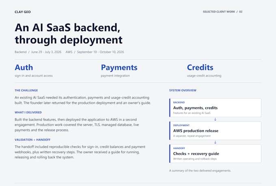
Task: Click the paragraph starting 'The handoff included reproducible checks'
Action: click(80, 152)
